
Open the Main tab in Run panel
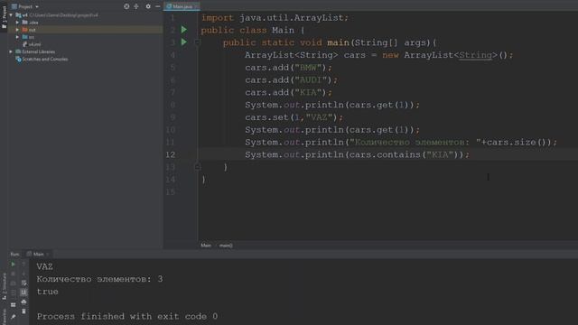tap(36, 254)
